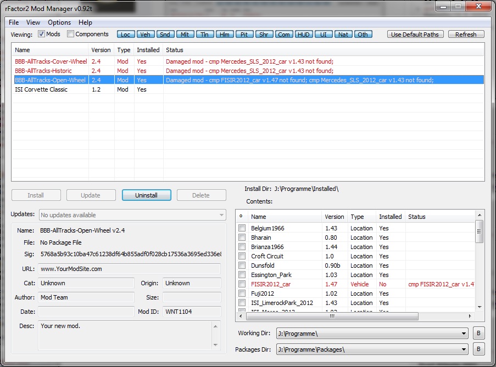
Task: Click the B button beside Packages Dir
Action: [x=478, y=349]
